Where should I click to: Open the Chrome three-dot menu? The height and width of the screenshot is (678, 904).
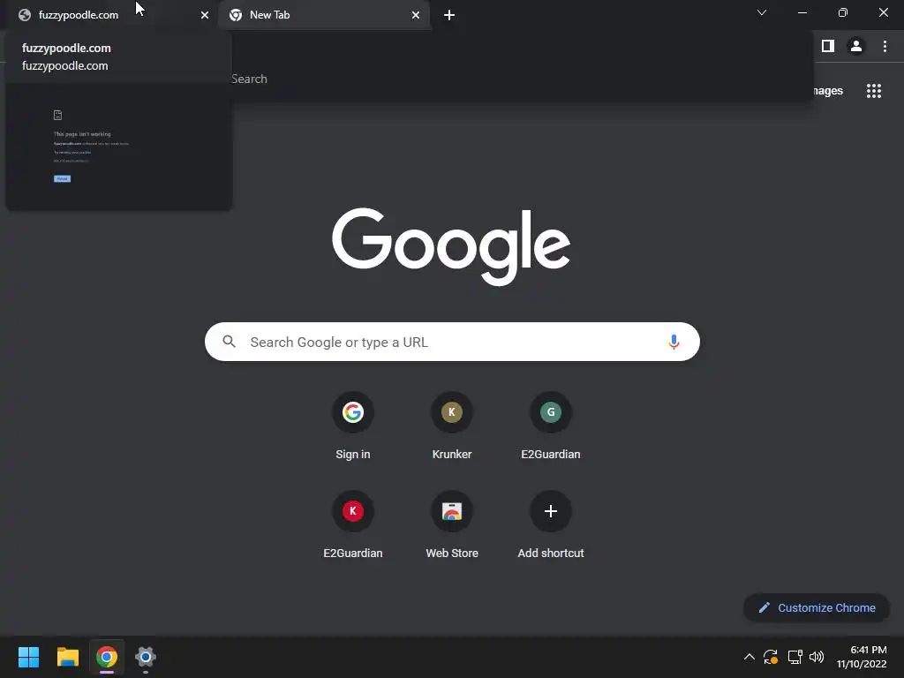click(x=885, y=46)
